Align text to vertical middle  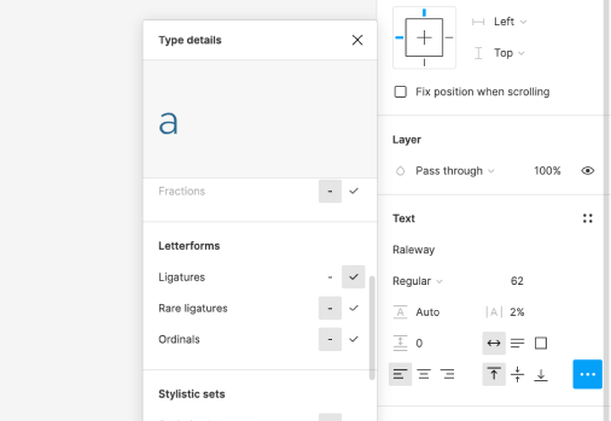[517, 374]
